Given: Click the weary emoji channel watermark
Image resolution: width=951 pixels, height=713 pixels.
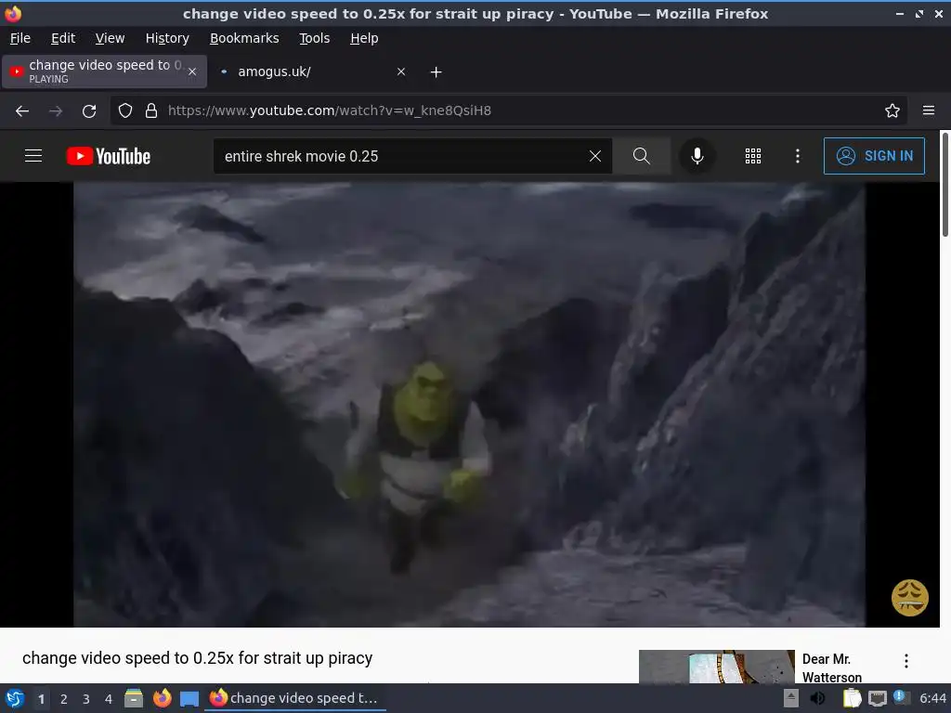Looking at the screenshot, I should coord(909,598).
